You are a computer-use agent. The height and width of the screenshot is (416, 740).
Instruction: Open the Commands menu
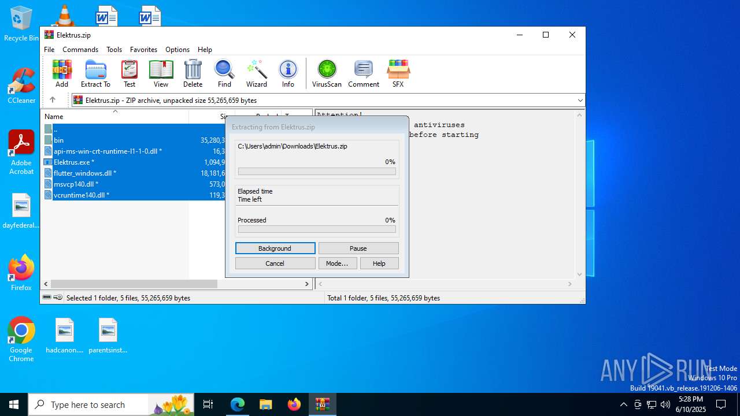pos(80,50)
